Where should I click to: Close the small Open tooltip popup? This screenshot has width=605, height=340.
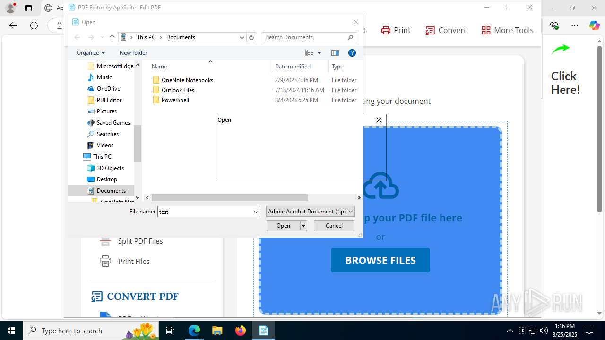tap(379, 120)
